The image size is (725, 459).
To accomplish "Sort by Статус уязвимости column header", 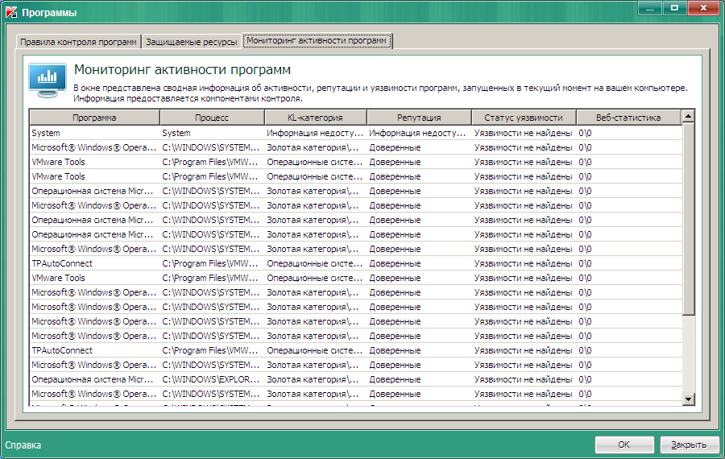I will point(524,118).
